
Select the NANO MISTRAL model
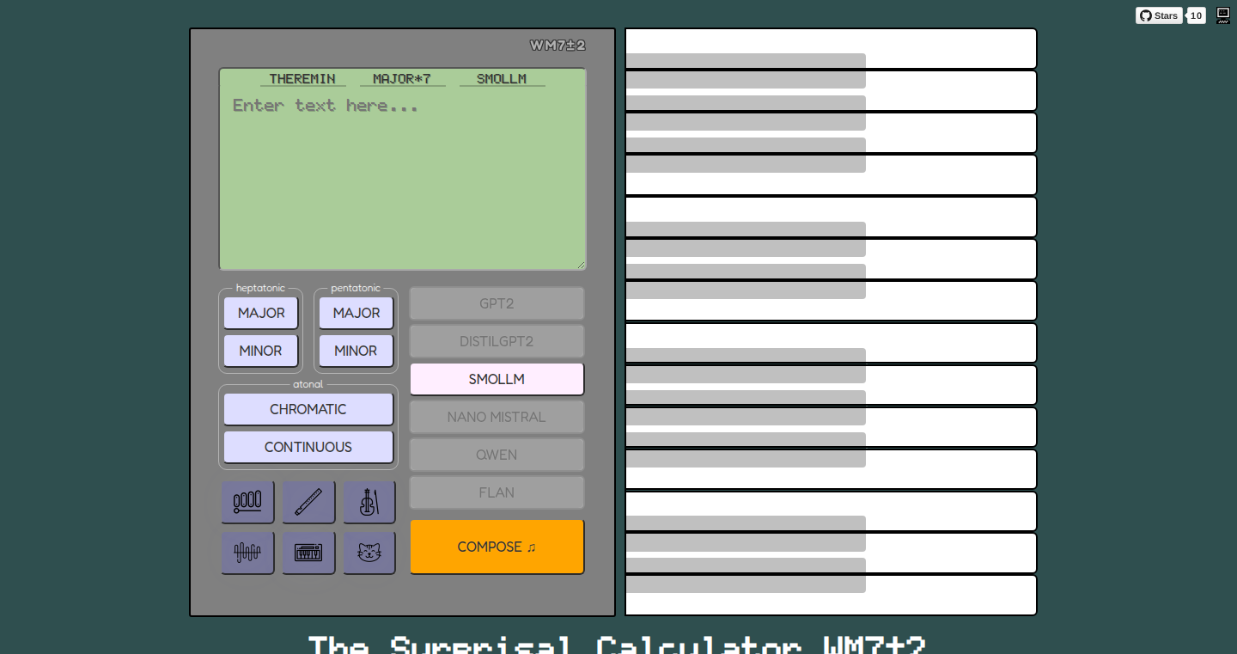point(497,417)
